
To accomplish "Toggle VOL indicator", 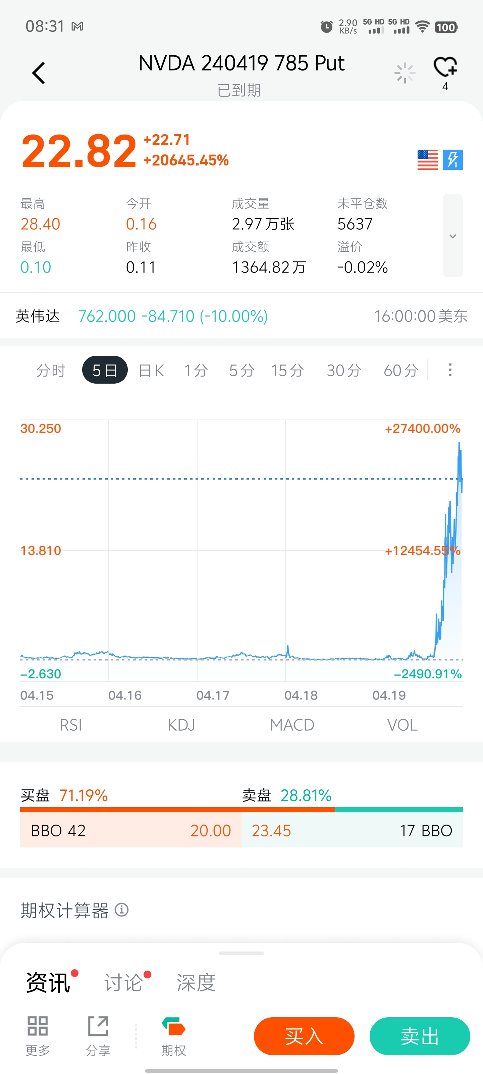I will (x=402, y=725).
